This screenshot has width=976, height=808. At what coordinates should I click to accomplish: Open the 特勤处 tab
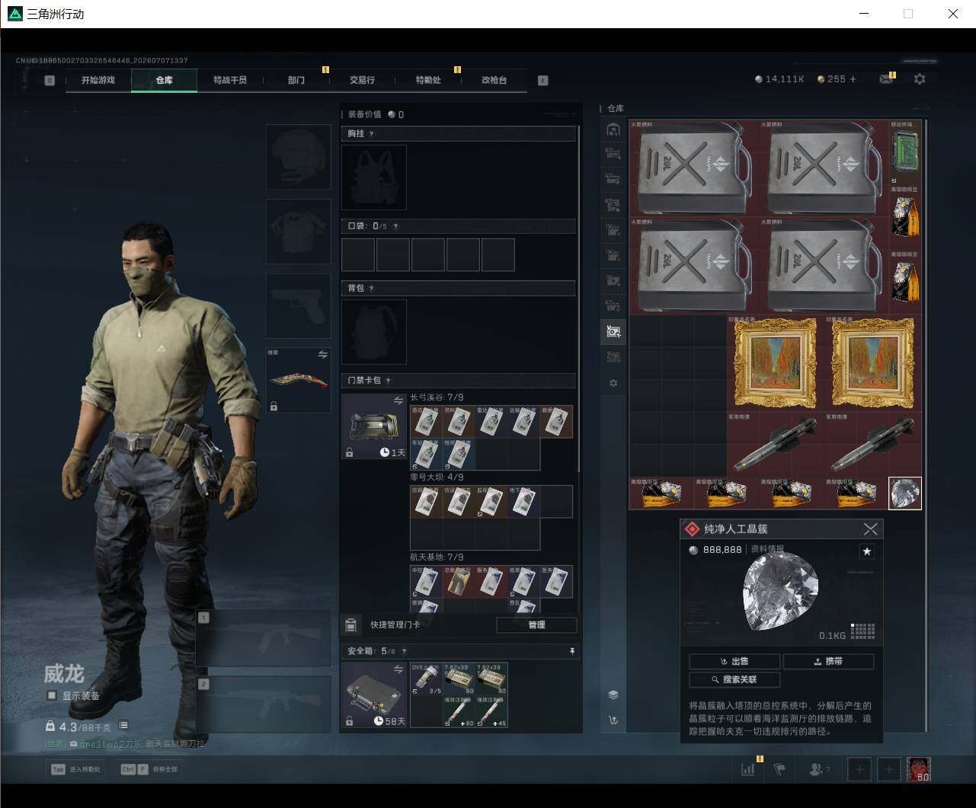coord(428,80)
